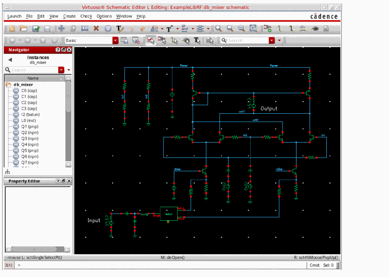The width and height of the screenshot is (389, 277).
Task: Open the toolbar Search field dropdown arrow
Action: [x=272, y=40]
